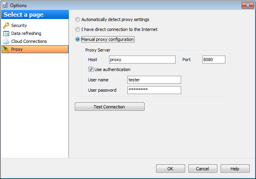Viewport: 256px width, 179px height.
Task: Uncheck the Use authentication checkbox
Action: [x=91, y=69]
